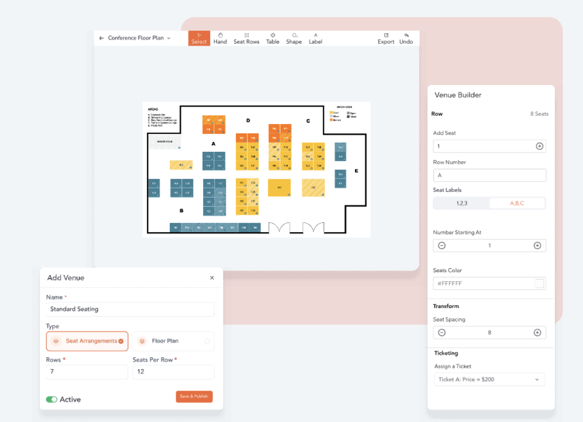Open the Seats Color swatch
Image resolution: width=583 pixels, height=422 pixels.
(539, 284)
